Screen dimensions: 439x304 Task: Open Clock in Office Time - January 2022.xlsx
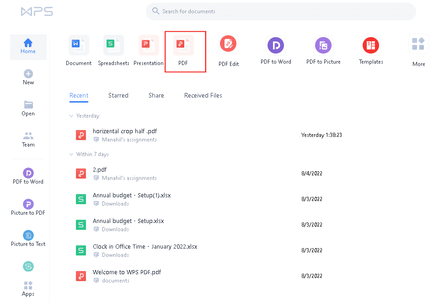(145, 247)
